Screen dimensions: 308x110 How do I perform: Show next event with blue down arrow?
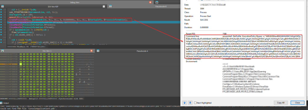pos(190,103)
